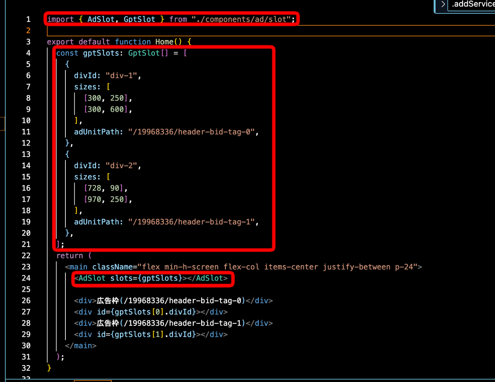Click the main className attribute string

(x=278, y=267)
